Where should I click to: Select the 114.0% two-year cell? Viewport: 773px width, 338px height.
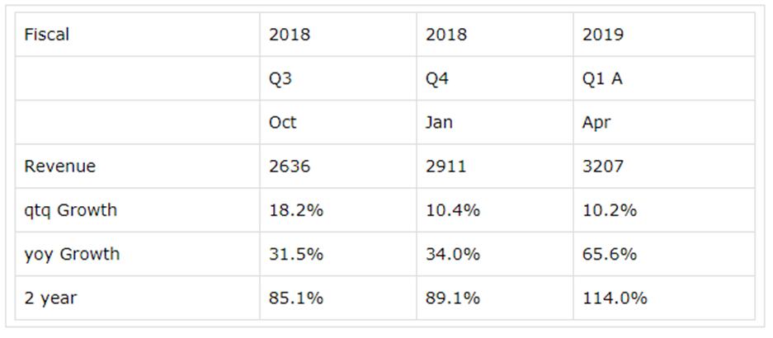point(615,298)
